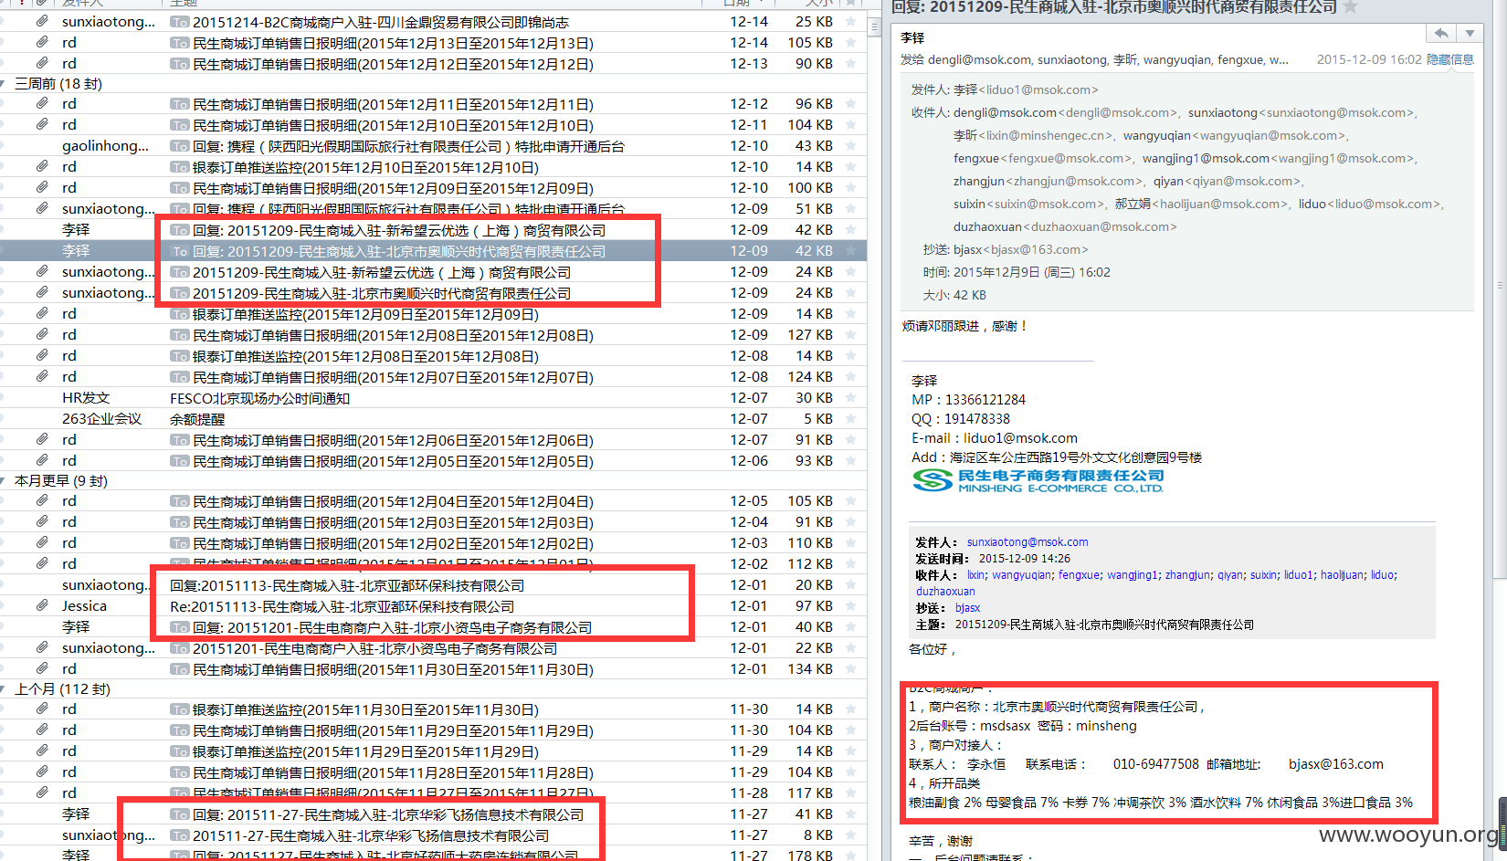Click attachment icon on 银泰订单推送监控 11月30日 row
This screenshot has width=1507, height=861.
[x=42, y=709]
